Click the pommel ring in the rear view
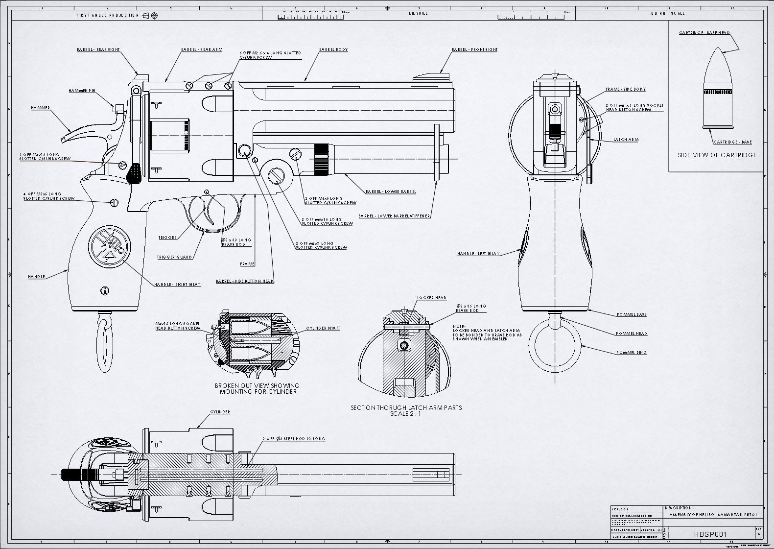Screen dimensions: 774x549 click(555, 346)
